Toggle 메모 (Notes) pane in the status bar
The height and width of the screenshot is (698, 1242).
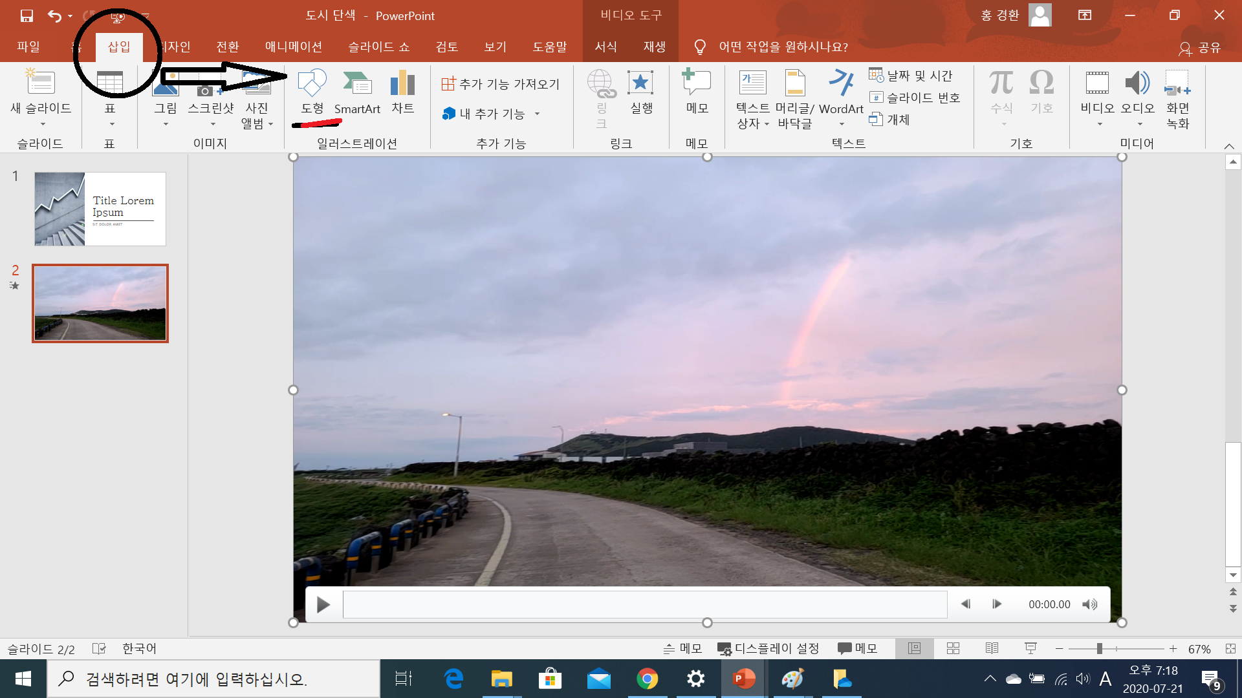click(683, 648)
